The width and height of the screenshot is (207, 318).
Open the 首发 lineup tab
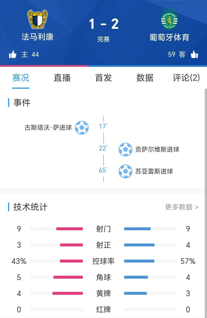(x=103, y=78)
